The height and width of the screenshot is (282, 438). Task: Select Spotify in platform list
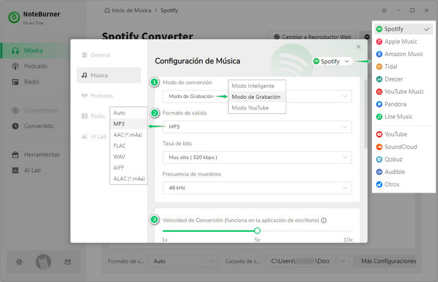click(x=404, y=29)
